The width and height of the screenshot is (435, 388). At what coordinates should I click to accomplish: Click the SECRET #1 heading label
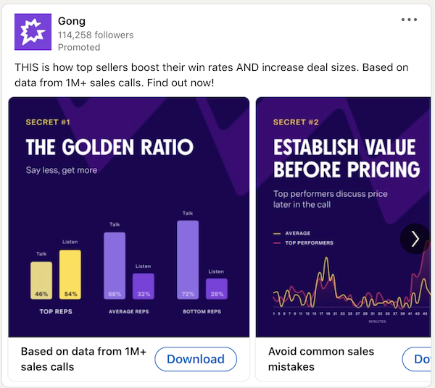(48, 122)
